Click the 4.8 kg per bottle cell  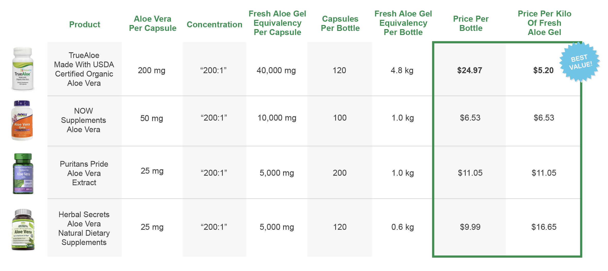(402, 70)
